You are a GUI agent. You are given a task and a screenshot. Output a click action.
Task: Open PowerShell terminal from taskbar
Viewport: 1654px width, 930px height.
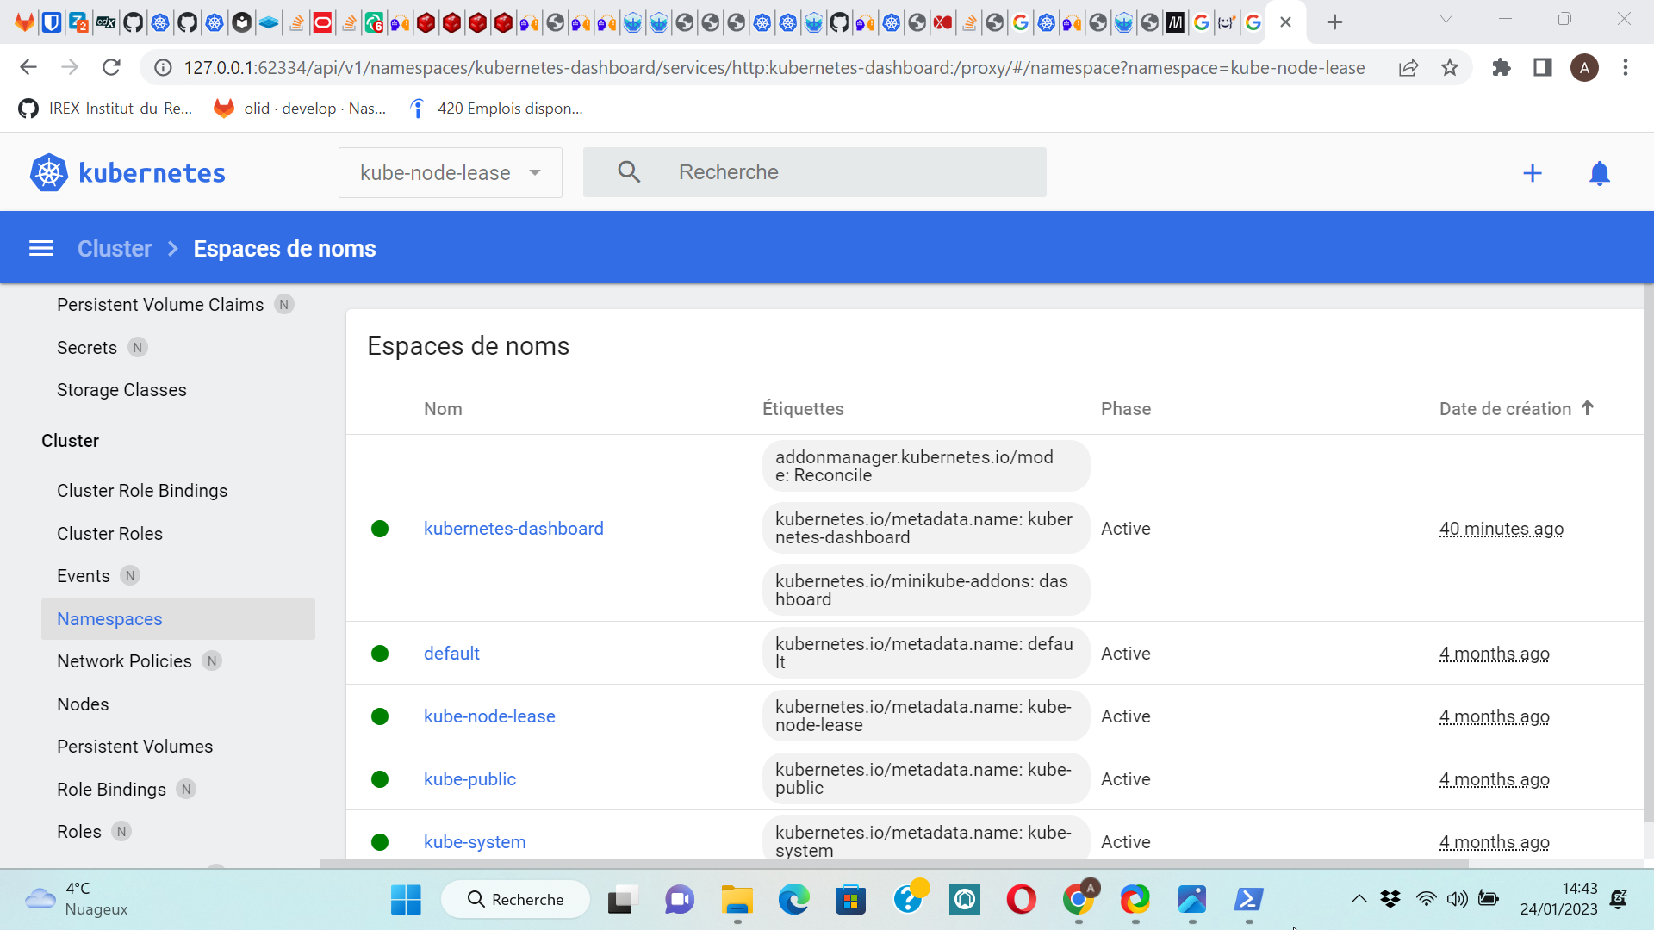1248,900
